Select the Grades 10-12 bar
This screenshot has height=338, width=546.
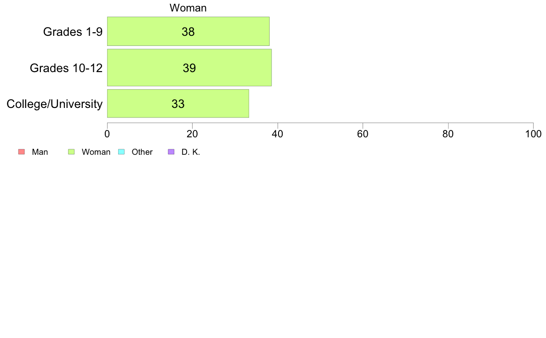pyautogui.click(x=189, y=68)
